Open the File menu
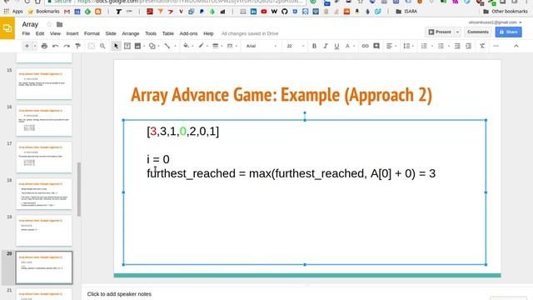This screenshot has height=300, width=533. [x=26, y=33]
